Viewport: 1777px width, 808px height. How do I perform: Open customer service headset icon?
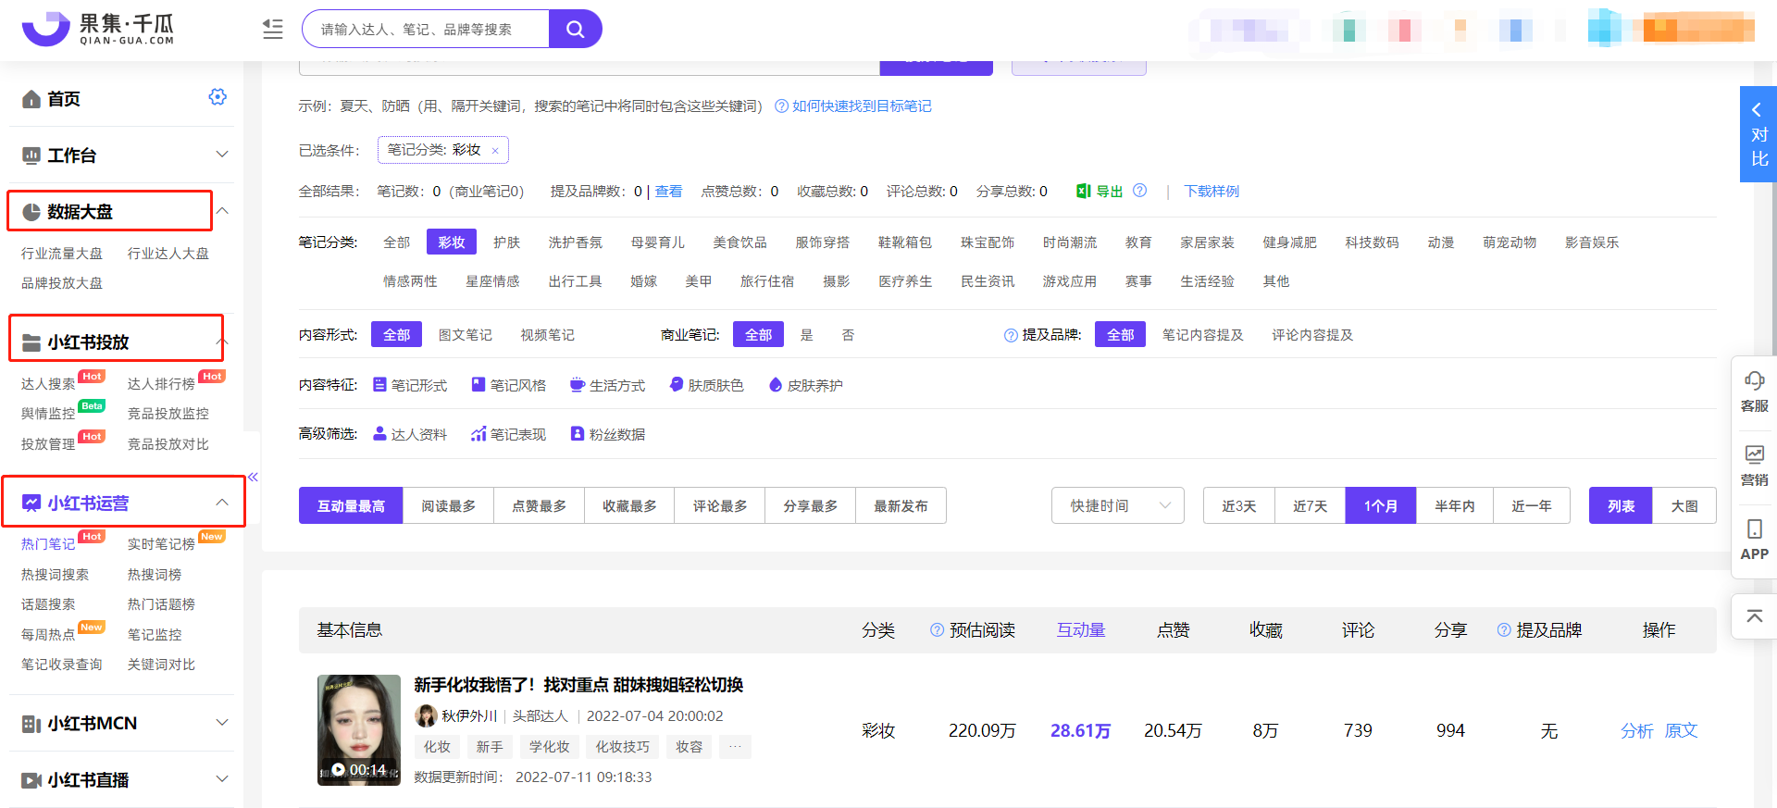(x=1754, y=381)
